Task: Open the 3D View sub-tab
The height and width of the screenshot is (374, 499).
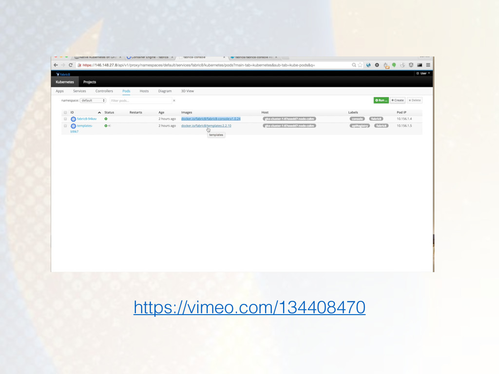Action: tap(188, 91)
